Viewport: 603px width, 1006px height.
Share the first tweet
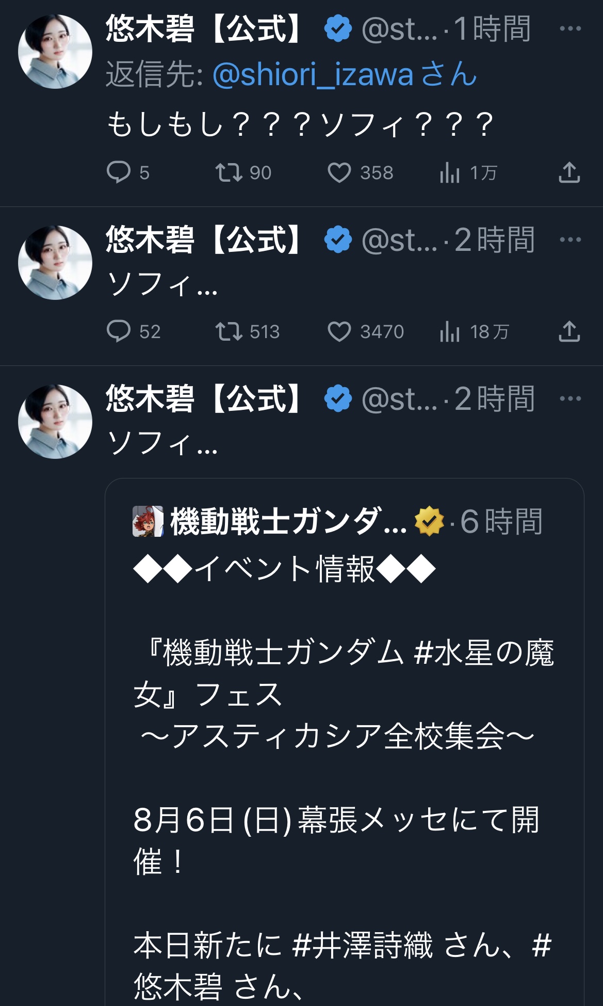(x=569, y=172)
